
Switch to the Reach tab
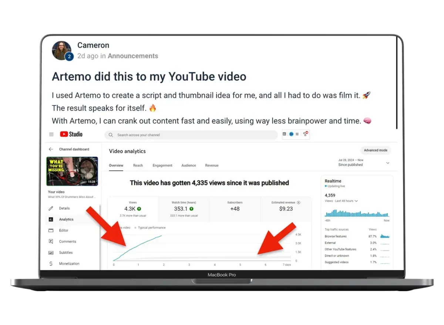point(138,165)
